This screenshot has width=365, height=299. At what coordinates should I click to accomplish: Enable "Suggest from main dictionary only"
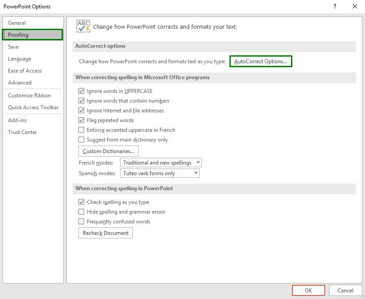[81, 139]
